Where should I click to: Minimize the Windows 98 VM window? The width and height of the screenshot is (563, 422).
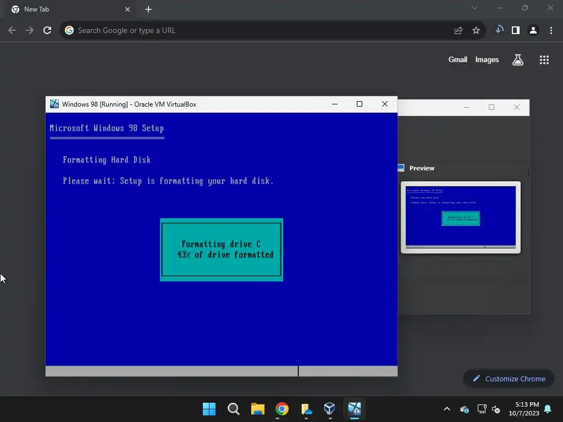coord(335,104)
